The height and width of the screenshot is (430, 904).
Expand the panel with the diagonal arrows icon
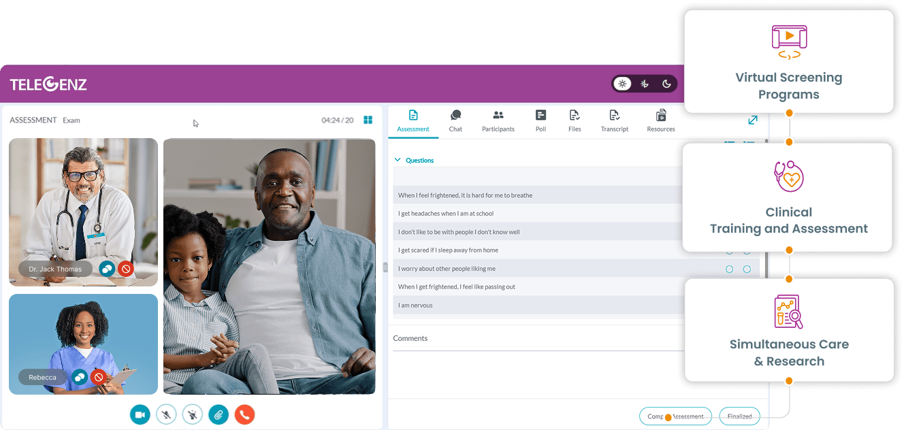pos(752,120)
